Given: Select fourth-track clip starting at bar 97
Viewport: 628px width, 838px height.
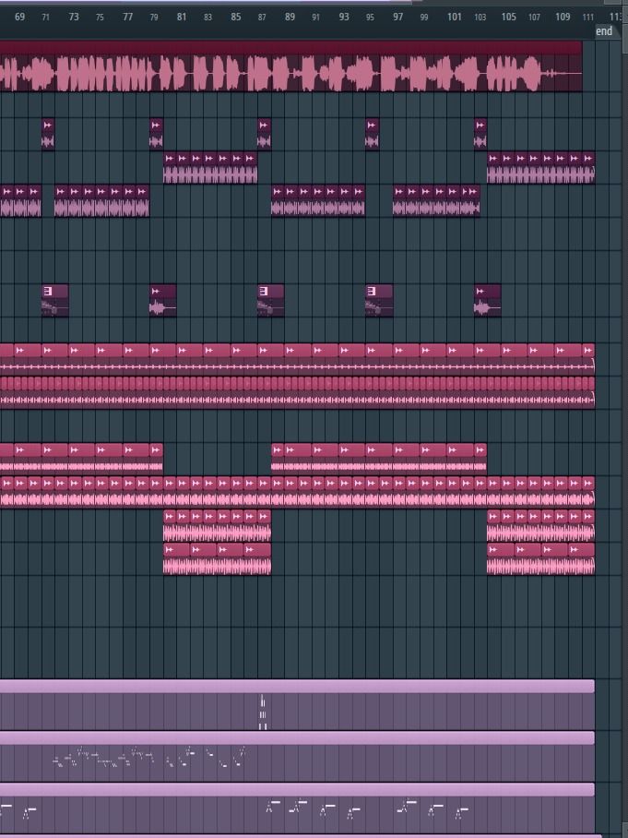Looking at the screenshot, I should click(x=399, y=200).
